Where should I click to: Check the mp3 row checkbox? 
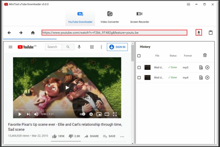(139, 68)
